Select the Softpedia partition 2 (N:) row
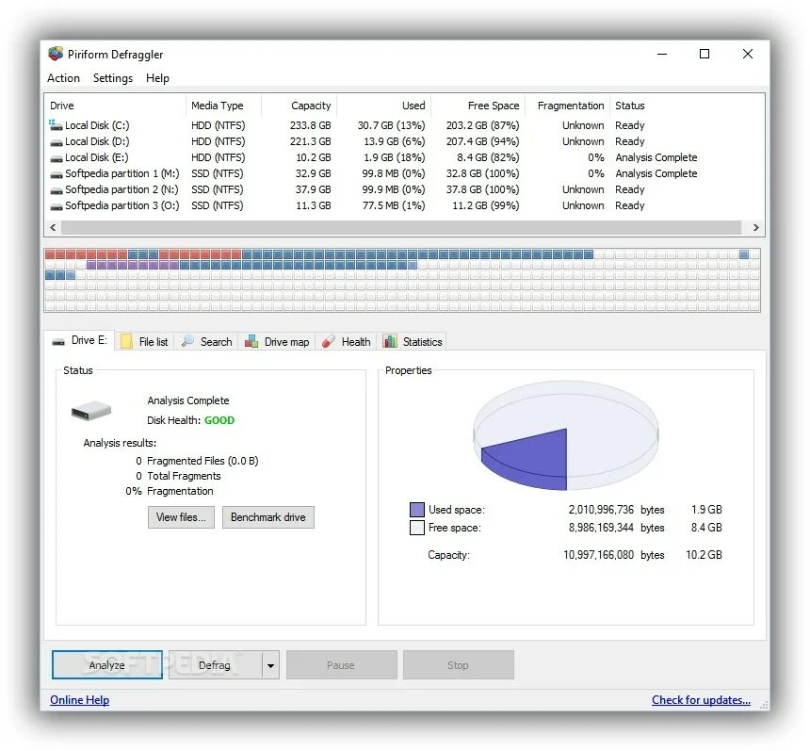The width and height of the screenshot is (810, 751). pyautogui.click(x=404, y=189)
